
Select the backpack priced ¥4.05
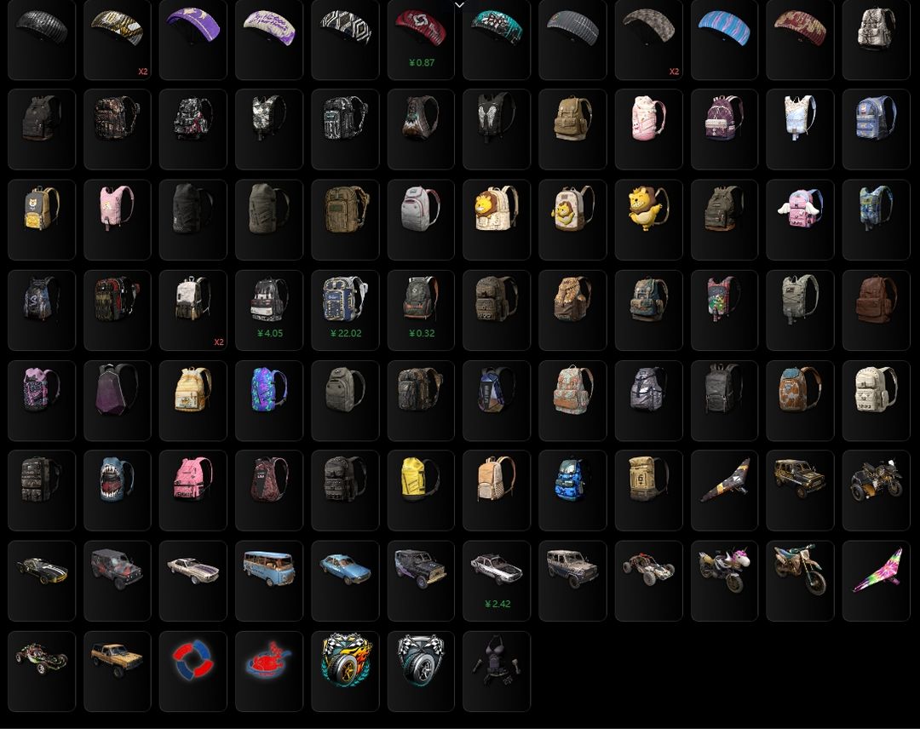click(269, 310)
